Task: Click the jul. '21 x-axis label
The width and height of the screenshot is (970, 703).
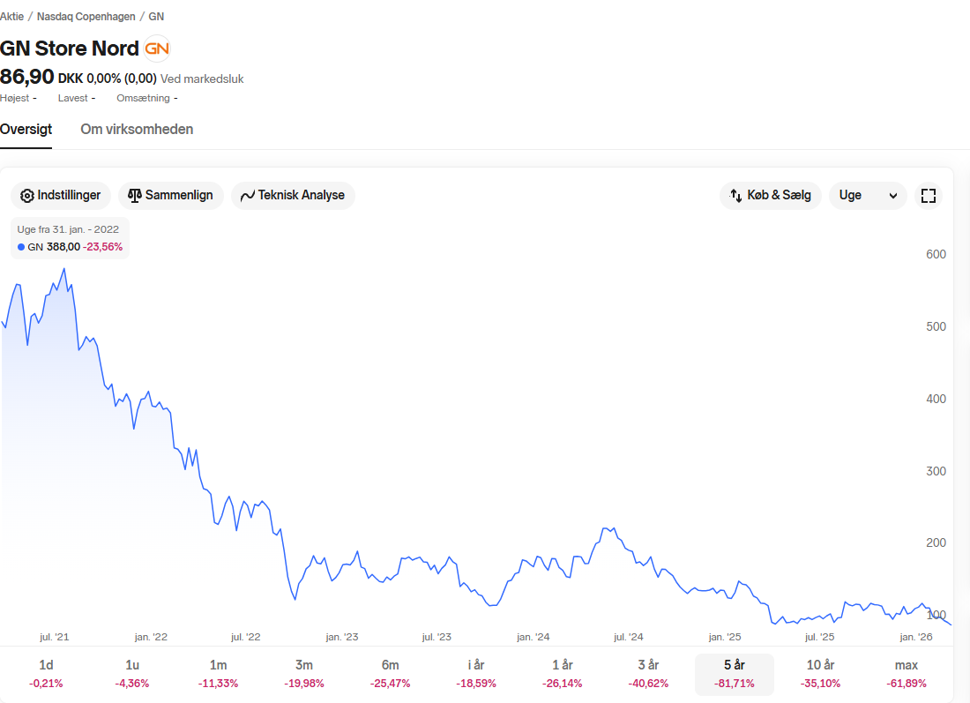Action: [55, 637]
